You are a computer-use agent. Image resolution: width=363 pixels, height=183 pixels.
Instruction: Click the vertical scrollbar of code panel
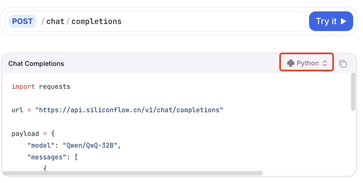(x=353, y=92)
